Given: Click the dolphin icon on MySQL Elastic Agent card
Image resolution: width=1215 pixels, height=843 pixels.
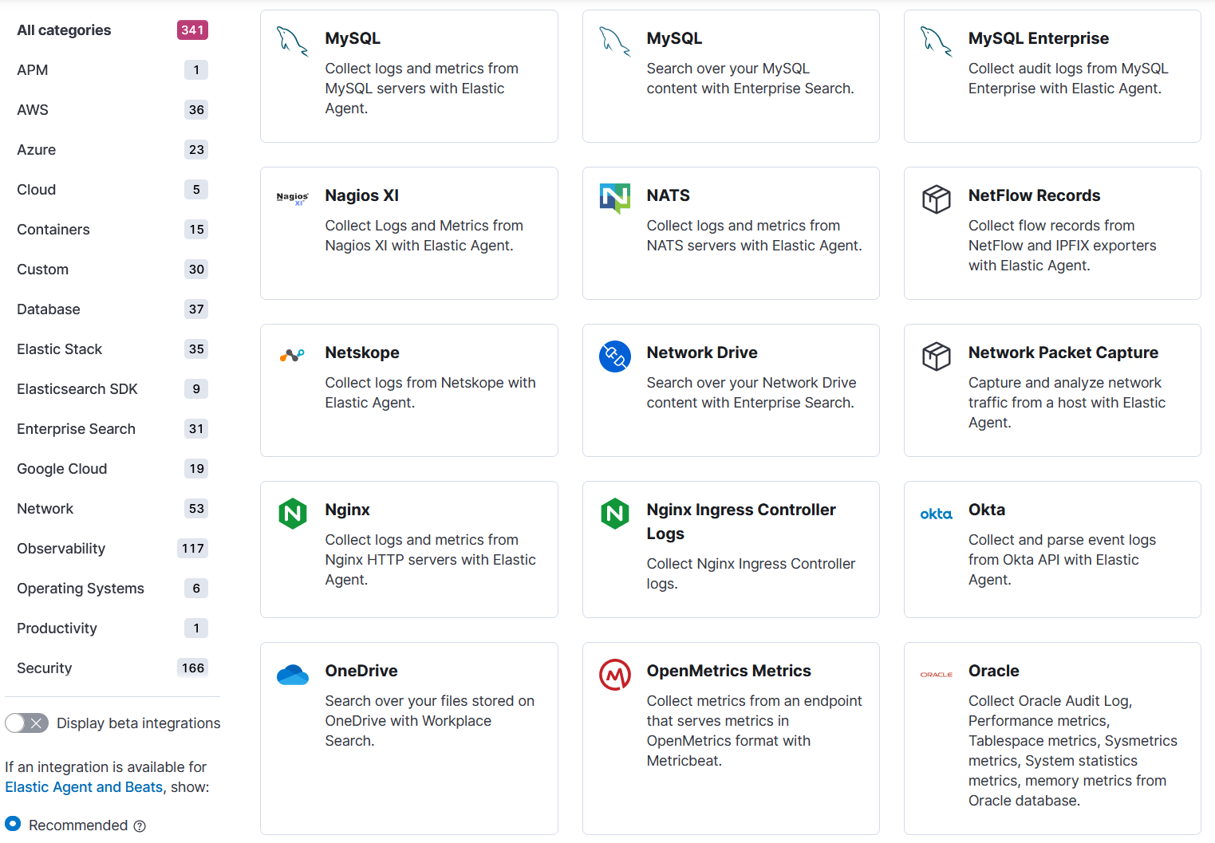Looking at the screenshot, I should (293, 41).
